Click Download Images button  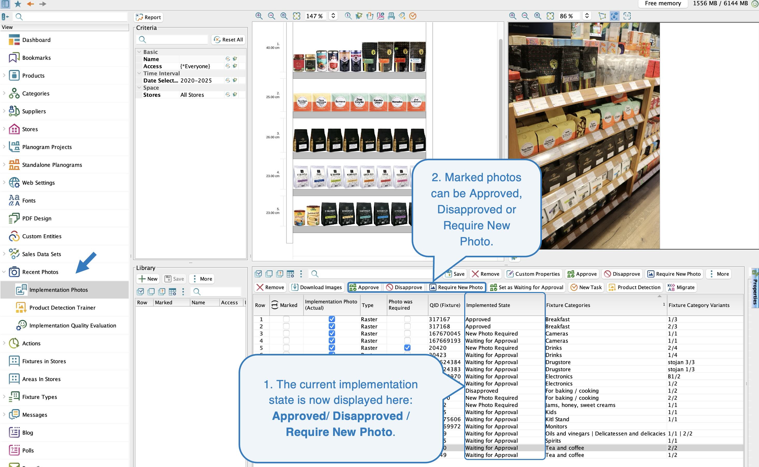click(317, 288)
